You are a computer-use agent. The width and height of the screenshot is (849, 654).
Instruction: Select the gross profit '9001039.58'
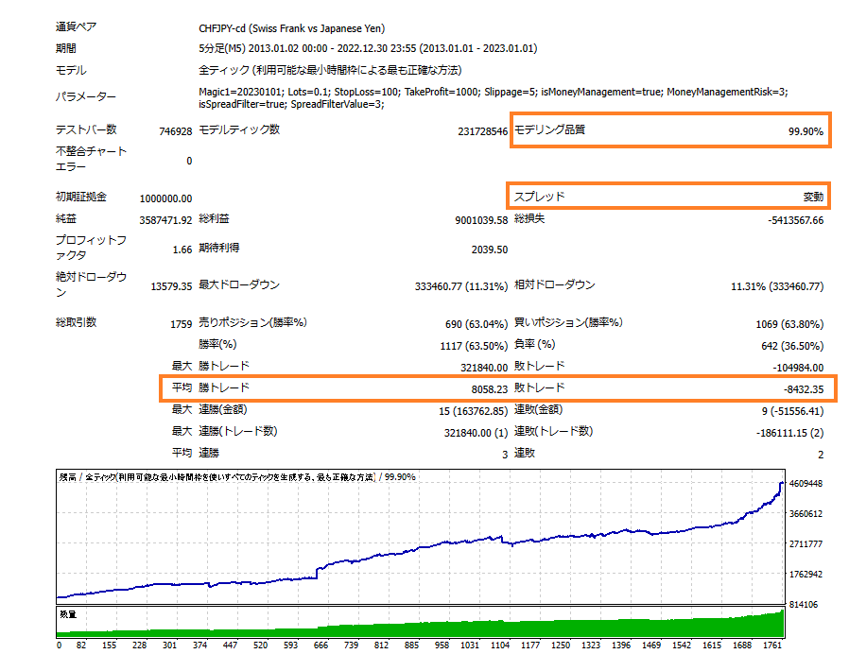[481, 220]
